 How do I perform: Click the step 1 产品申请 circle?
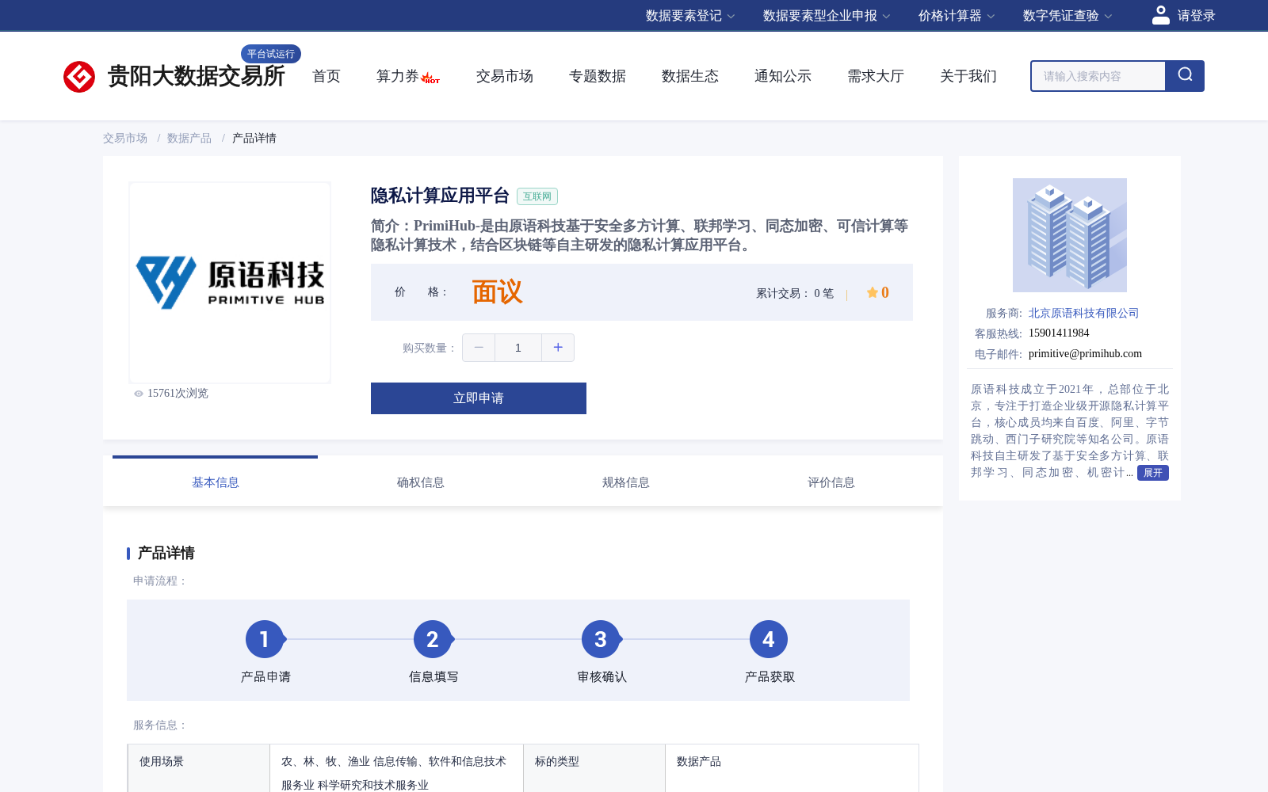pyautogui.click(x=265, y=639)
